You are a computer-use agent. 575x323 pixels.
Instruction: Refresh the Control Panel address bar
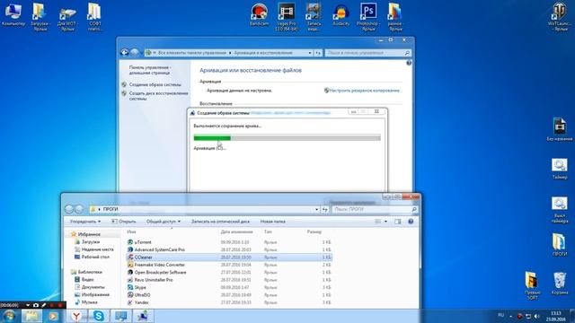tap(317, 53)
